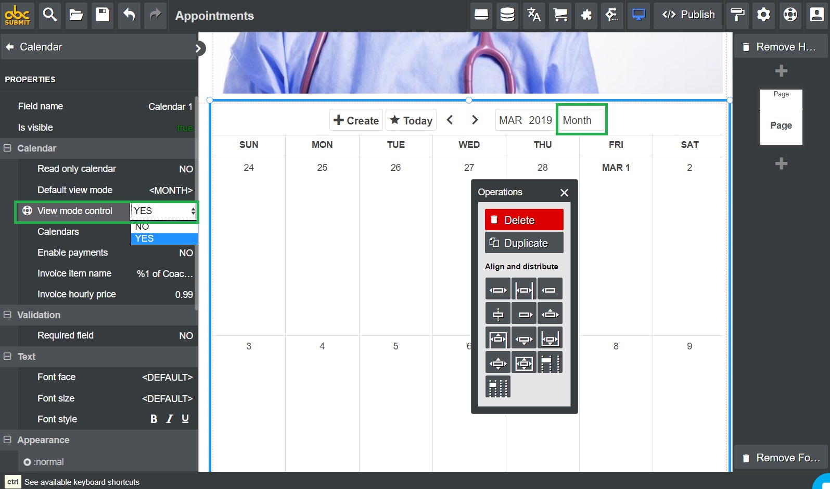Collapse the side panel with the chevron handle

pos(198,48)
